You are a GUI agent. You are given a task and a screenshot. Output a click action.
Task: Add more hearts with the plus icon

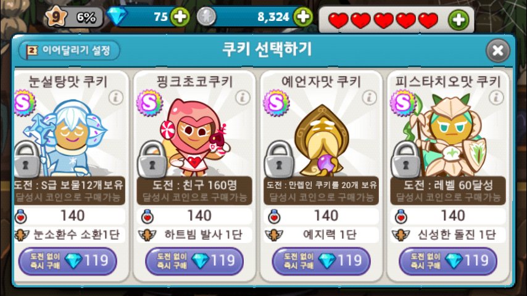[459, 20]
